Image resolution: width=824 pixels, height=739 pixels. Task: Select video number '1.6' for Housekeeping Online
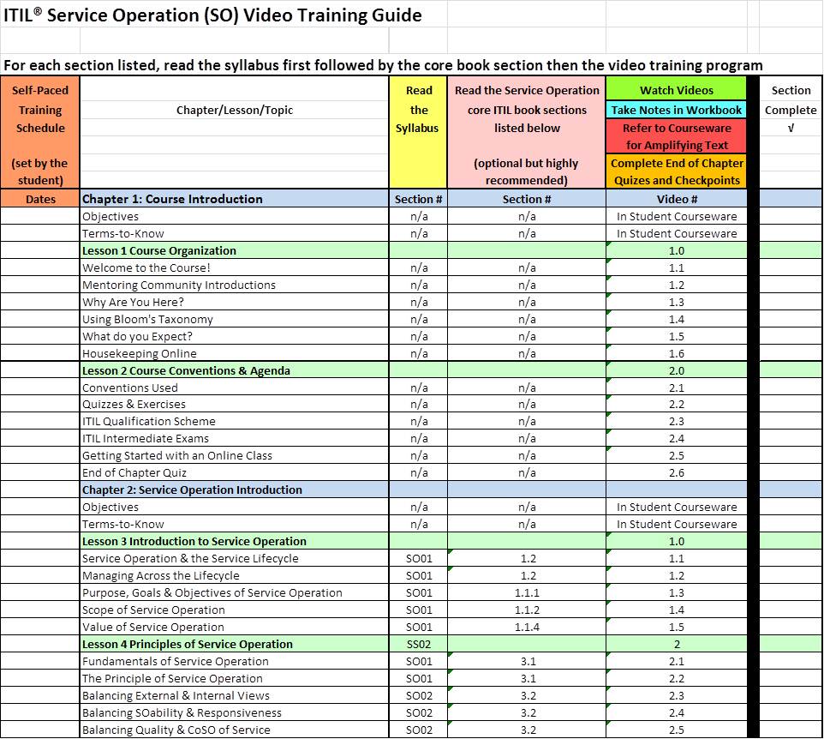pos(676,353)
